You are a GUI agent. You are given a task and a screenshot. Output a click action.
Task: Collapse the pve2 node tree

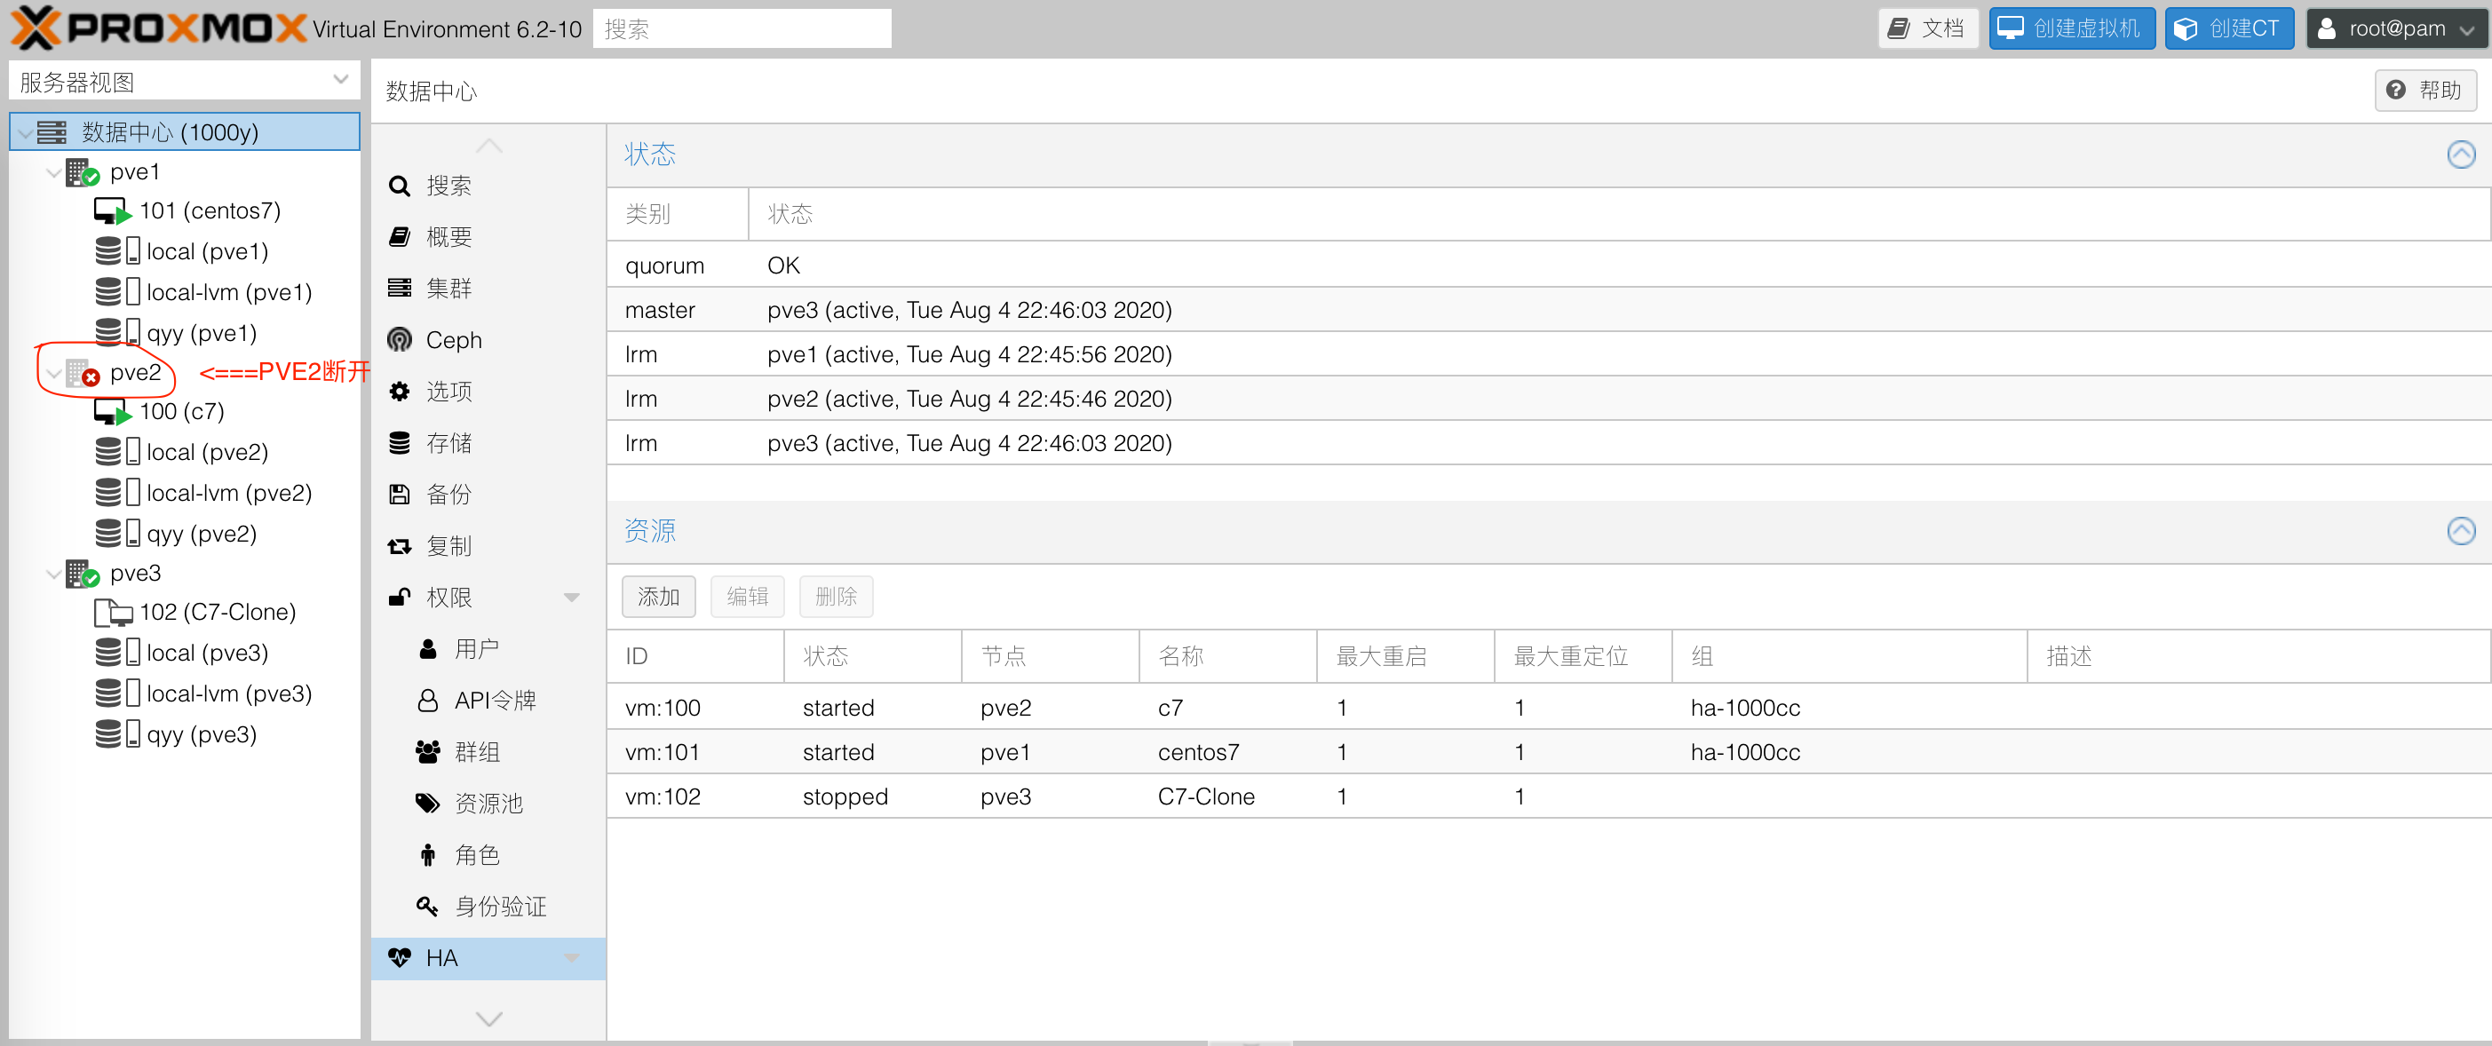(53, 374)
